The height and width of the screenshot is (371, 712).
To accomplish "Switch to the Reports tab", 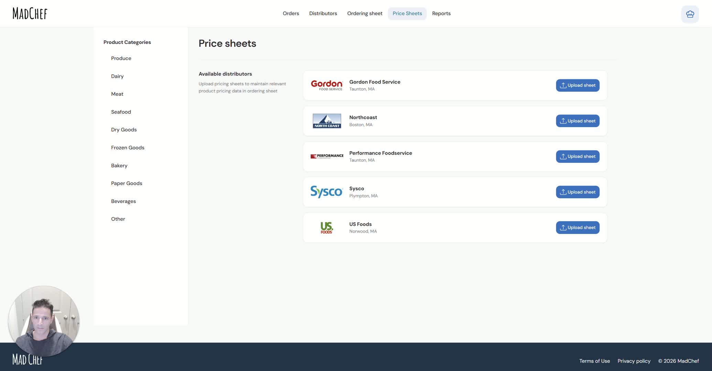I will [x=441, y=13].
